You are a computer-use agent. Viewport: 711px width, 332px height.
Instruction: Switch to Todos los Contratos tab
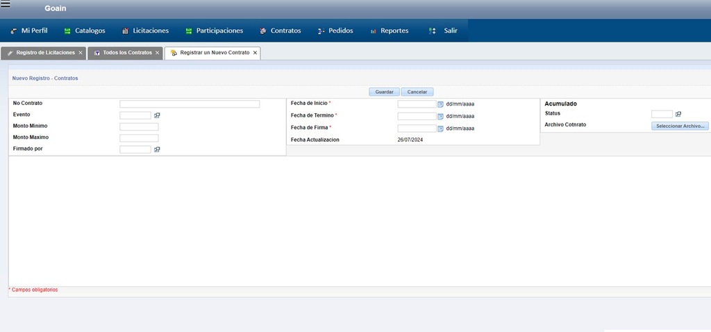click(123, 53)
